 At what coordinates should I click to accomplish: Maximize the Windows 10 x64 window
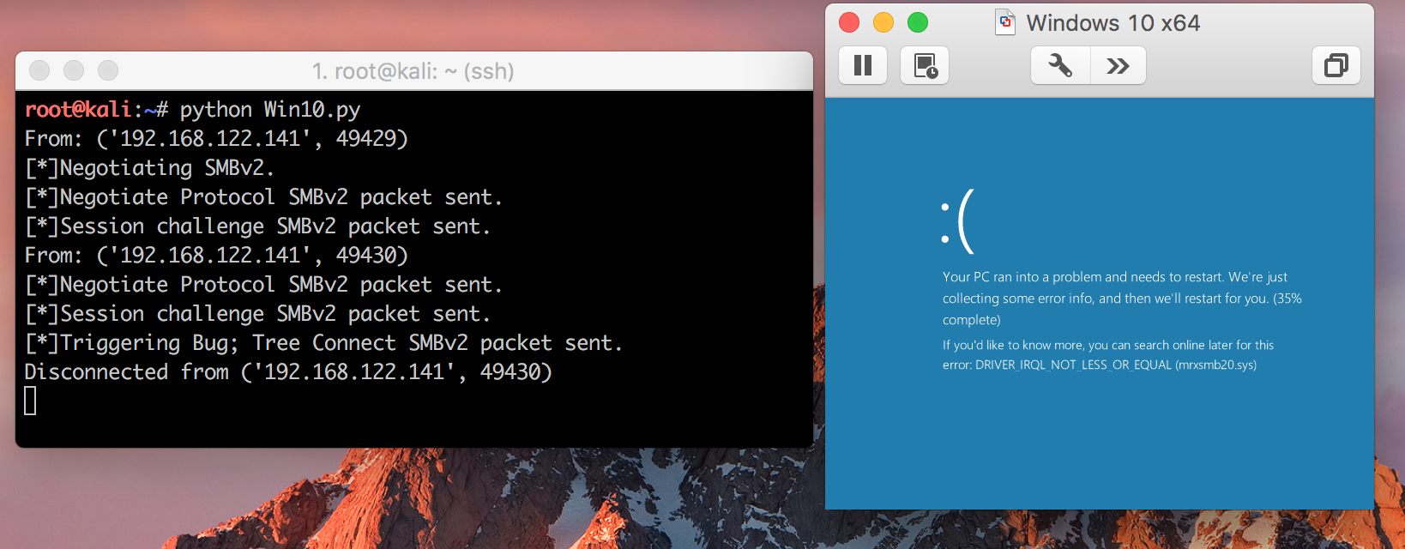918,22
